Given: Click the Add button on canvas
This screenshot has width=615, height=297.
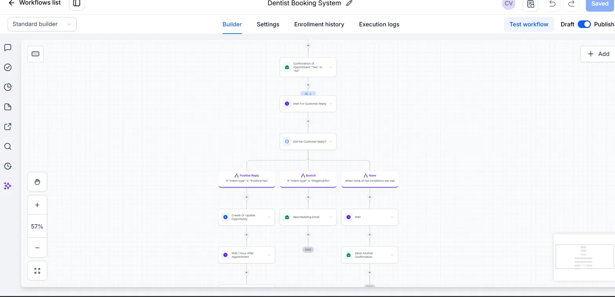Looking at the screenshot, I should [x=599, y=54].
